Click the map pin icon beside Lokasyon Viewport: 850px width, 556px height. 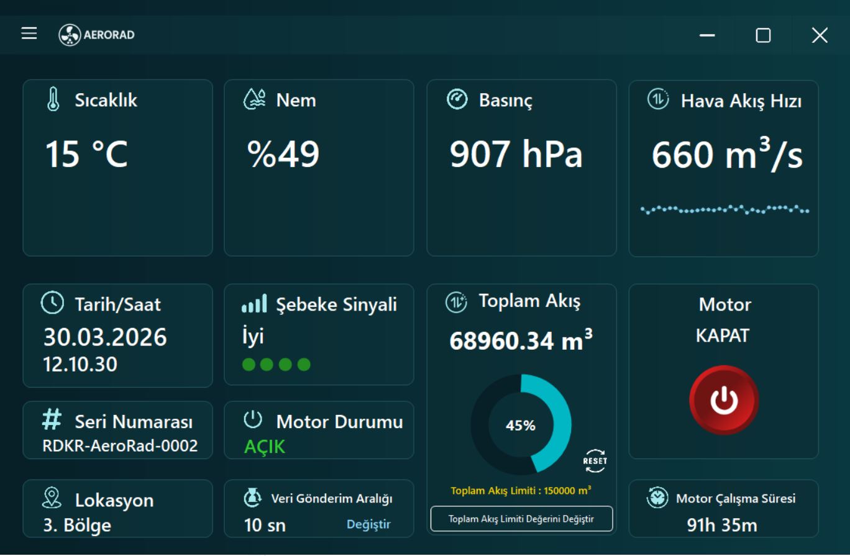coord(52,498)
